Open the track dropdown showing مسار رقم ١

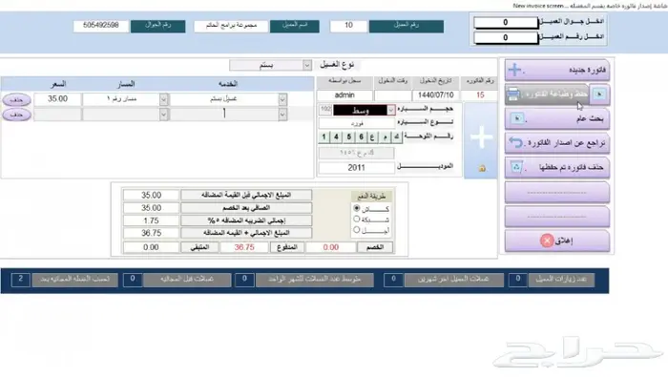163,99
